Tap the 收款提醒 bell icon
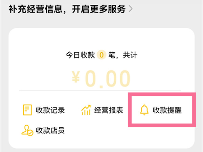The image size is (203, 152). click(144, 110)
